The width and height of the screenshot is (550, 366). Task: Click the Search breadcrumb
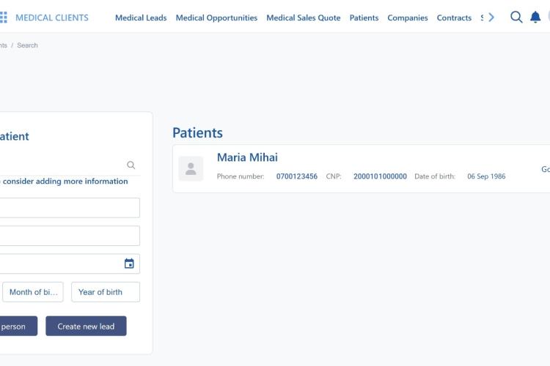(27, 45)
